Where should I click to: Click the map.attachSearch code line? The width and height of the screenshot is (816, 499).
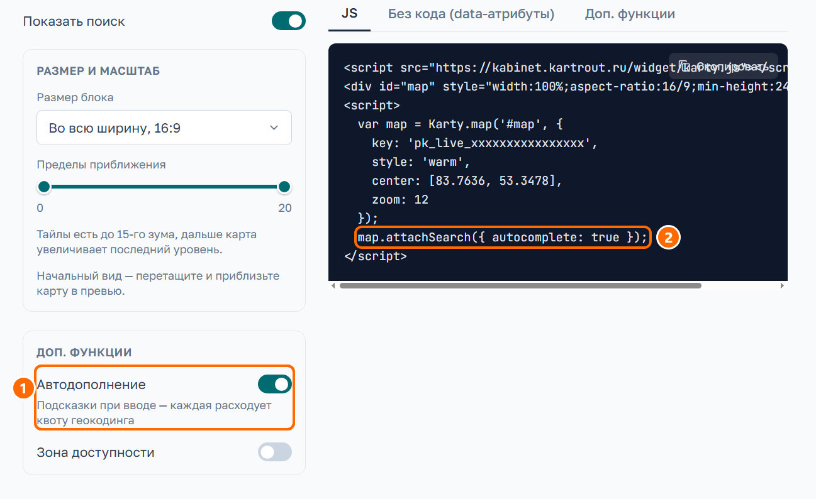(502, 238)
